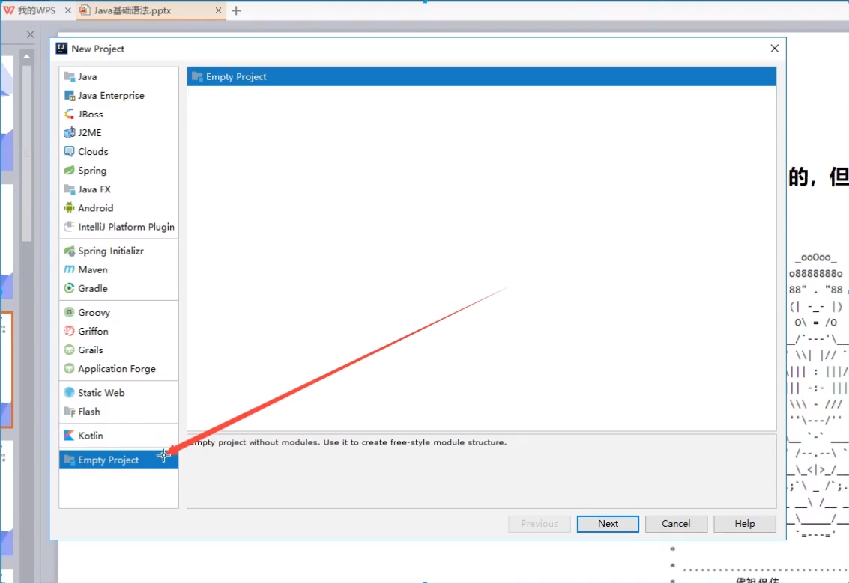
Task: Select the highlighted WPS slide thumbnail
Action: point(7,370)
